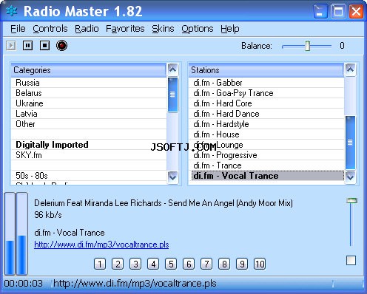Choose station di.fm - Hard Core
The width and height of the screenshot is (367, 294).
tap(266, 103)
